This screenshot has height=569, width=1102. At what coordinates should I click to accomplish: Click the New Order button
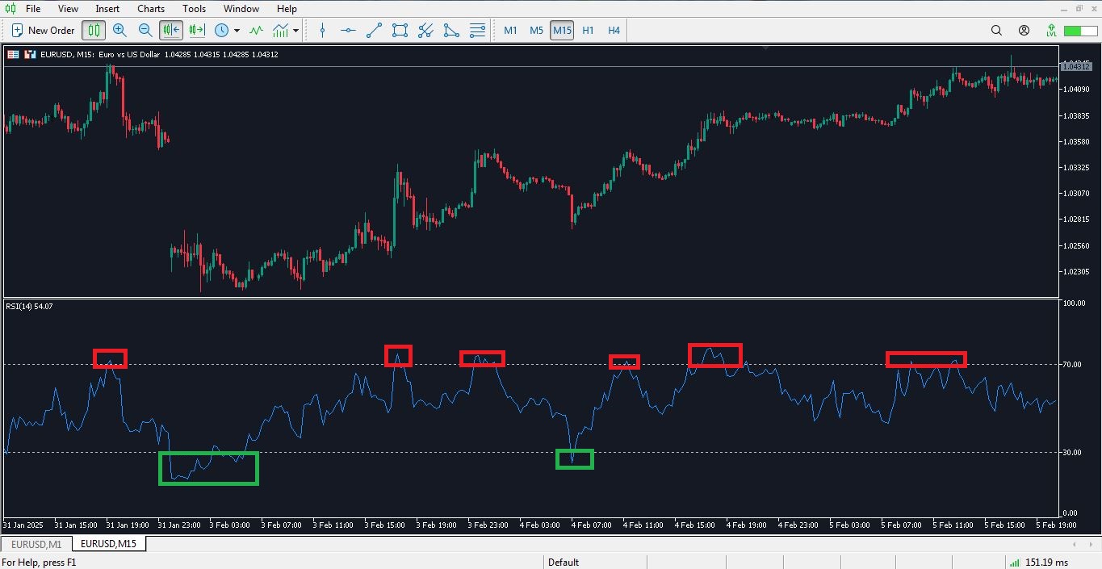coord(43,31)
